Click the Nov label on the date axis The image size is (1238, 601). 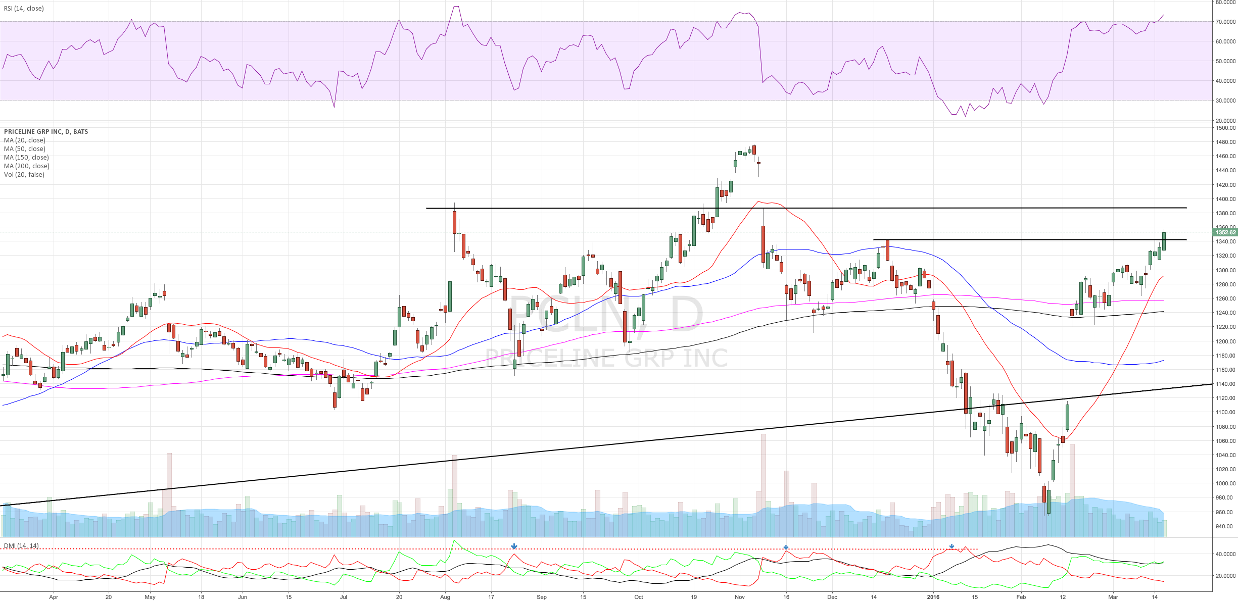(x=740, y=597)
